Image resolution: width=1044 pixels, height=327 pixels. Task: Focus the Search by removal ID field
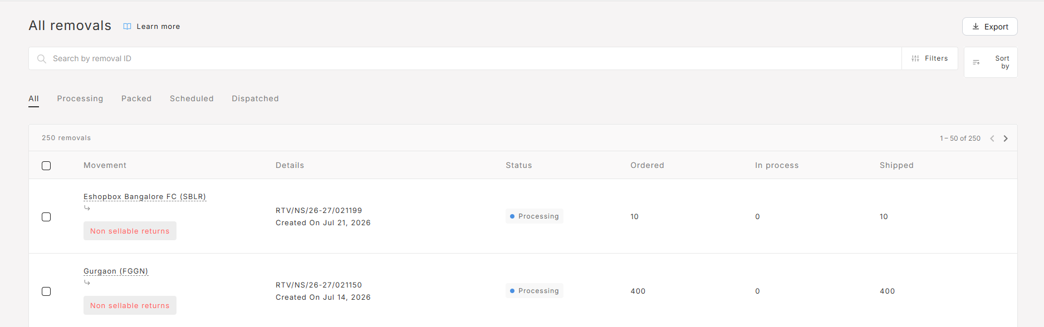[x=465, y=58]
